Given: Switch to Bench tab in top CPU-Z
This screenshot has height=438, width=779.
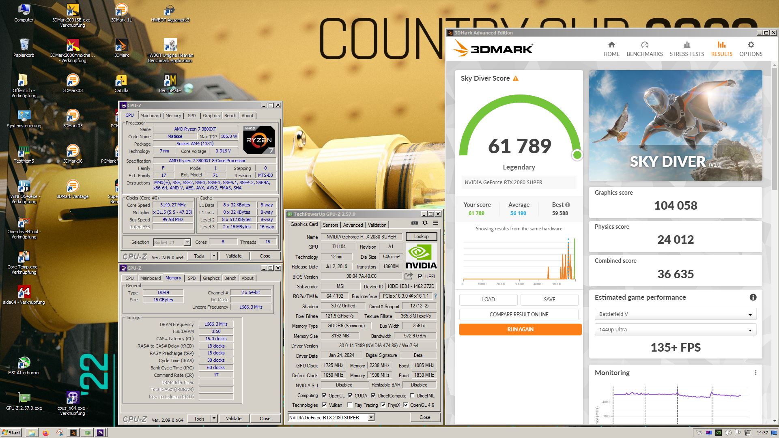Looking at the screenshot, I should click(230, 116).
